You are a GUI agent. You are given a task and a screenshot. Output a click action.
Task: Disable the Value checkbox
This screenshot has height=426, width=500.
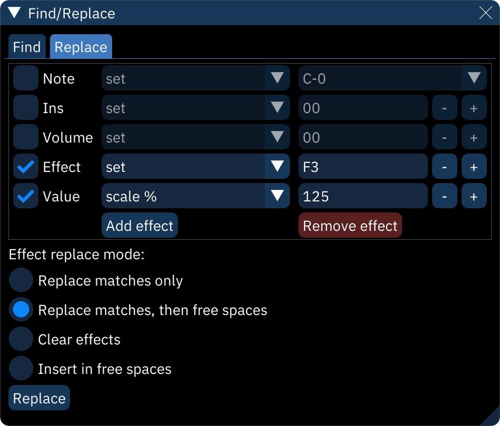[26, 196]
